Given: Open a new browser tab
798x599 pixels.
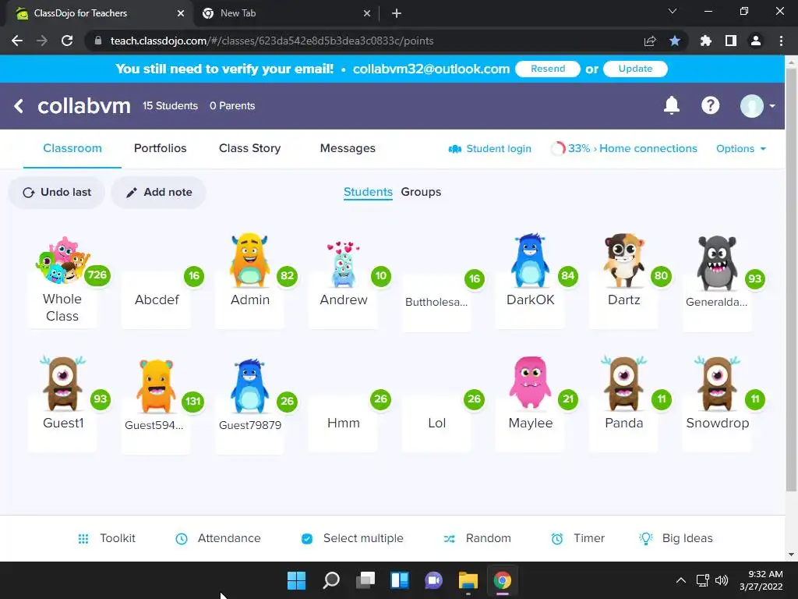Looking at the screenshot, I should (397, 13).
